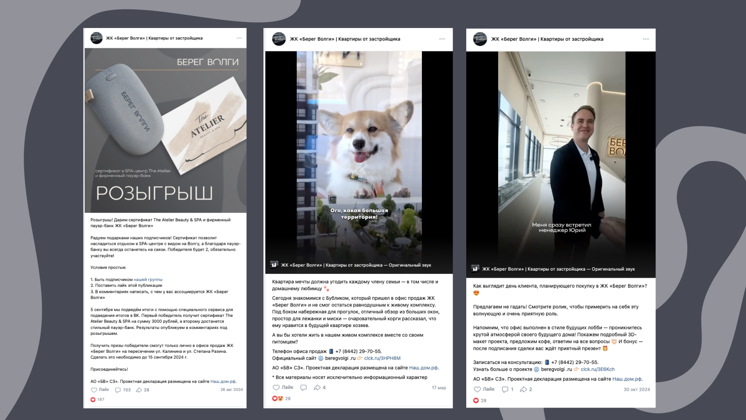Click community avatar in giveaway post header
Image resolution: width=746 pixels, height=420 pixels.
pos(96,38)
